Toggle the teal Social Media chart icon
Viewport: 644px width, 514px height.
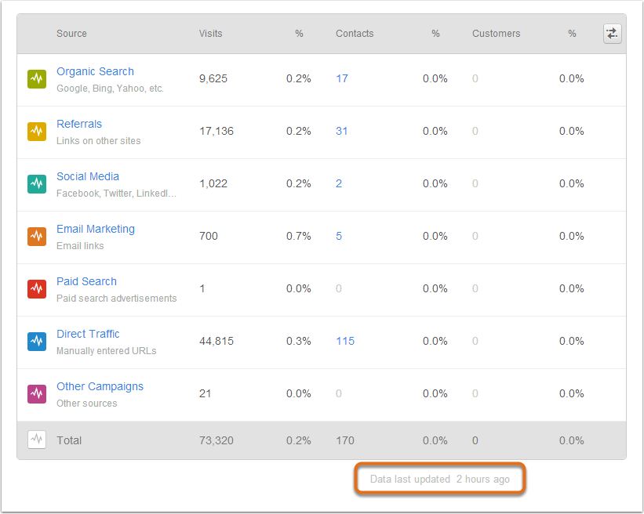[x=37, y=184]
